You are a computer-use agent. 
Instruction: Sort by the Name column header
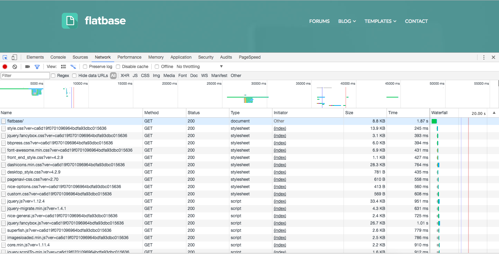pos(71,113)
